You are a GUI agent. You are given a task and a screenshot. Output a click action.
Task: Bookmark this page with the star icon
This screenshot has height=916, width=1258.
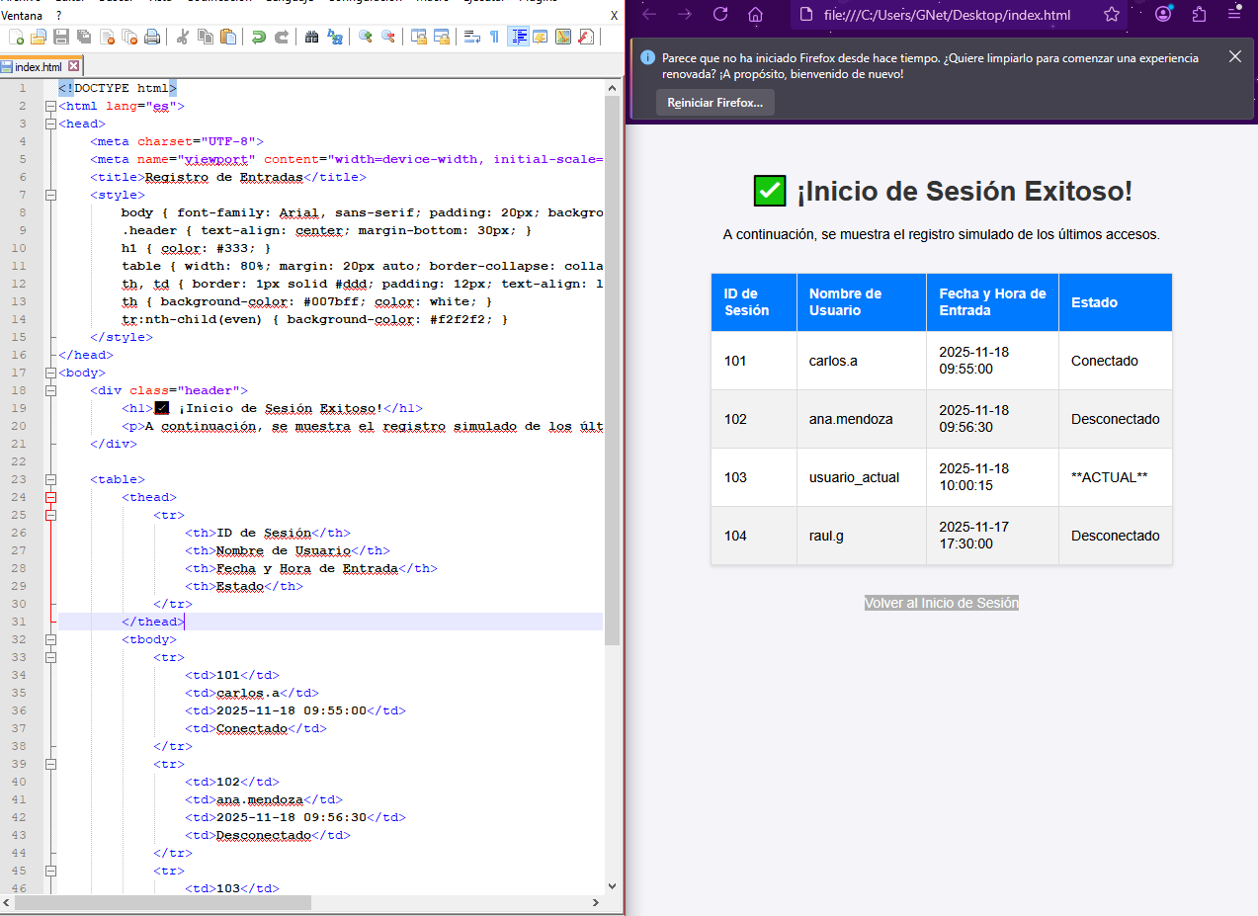click(1112, 15)
